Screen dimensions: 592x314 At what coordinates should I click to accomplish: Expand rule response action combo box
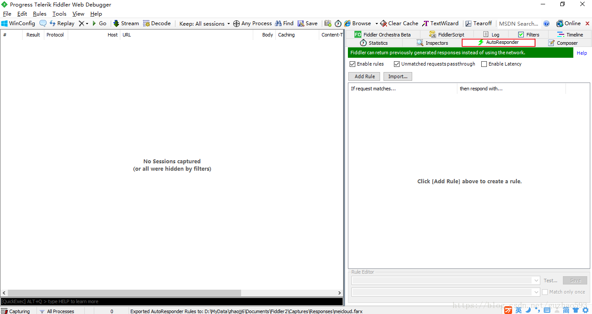tap(536, 292)
